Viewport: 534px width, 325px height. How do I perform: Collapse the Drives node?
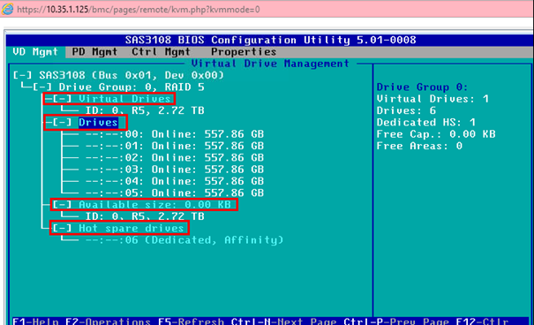(x=62, y=122)
